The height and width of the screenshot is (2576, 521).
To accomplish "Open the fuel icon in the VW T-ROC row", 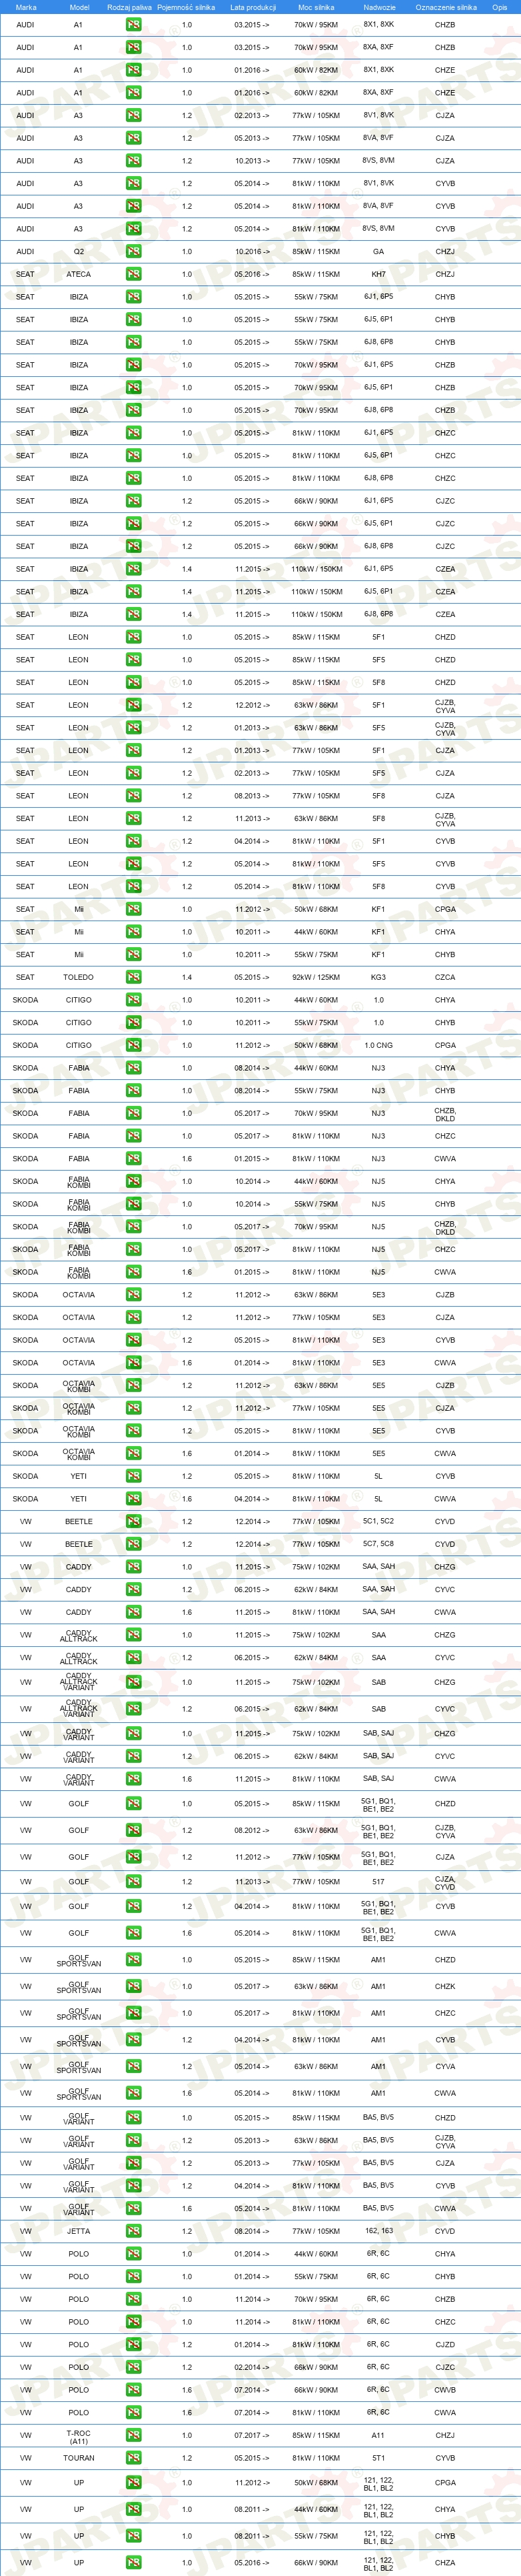I will [x=133, y=2435].
